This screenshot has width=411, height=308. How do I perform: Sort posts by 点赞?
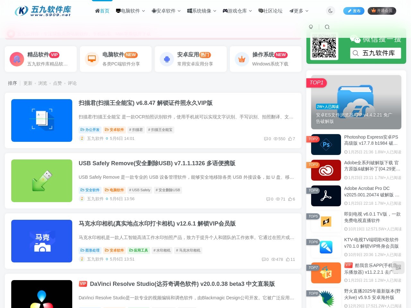coord(57,83)
